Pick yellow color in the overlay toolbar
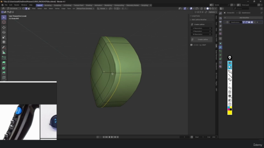264x148 pixels. pos(230,113)
